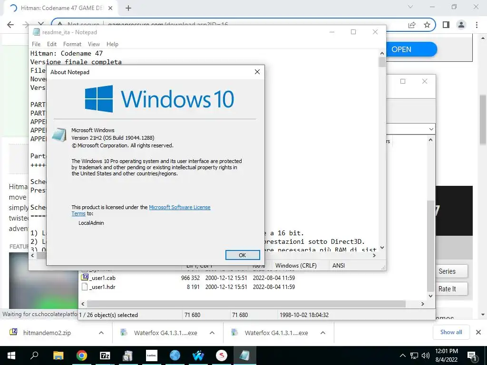Click Notepad status 'Windows (CRLF)'
Screen dimensions: 487x365
296,266
